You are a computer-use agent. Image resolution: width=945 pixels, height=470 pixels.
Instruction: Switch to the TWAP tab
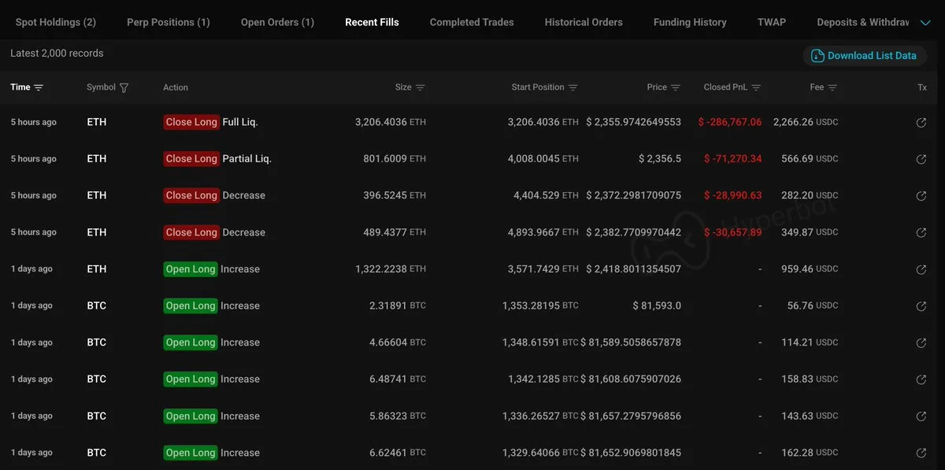[772, 22]
